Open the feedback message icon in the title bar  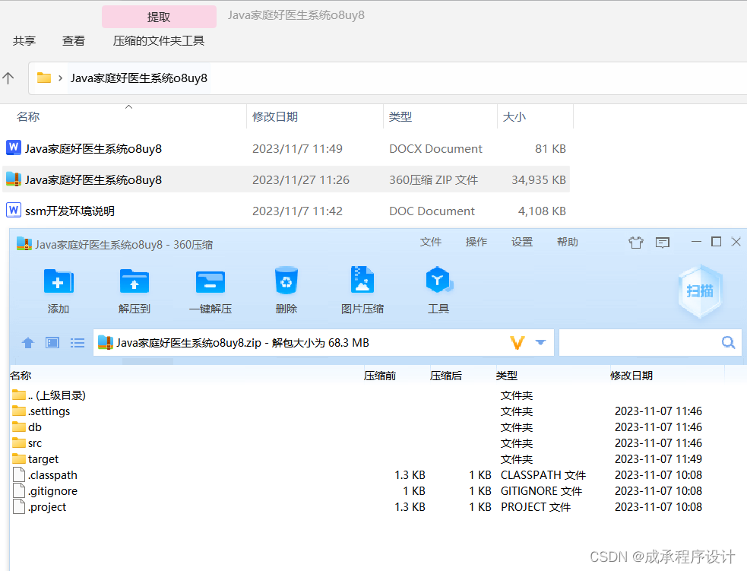(x=662, y=243)
